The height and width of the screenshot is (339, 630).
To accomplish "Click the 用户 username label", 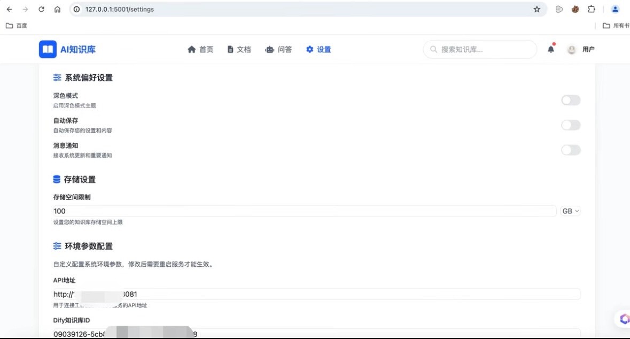I will [x=588, y=49].
